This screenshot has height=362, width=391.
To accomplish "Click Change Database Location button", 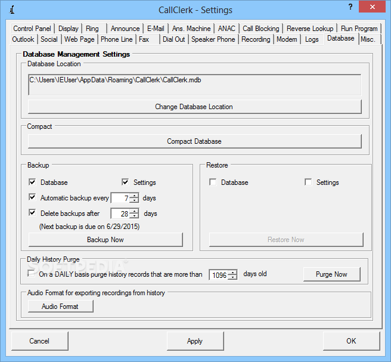I will pos(194,107).
